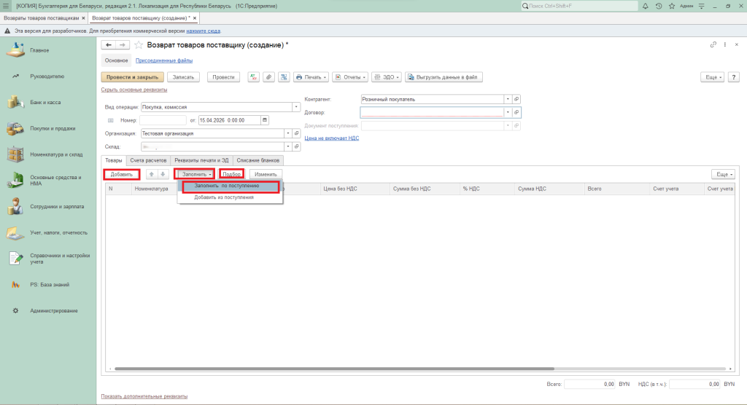The image size is (747, 405).
Task: Click the notifications bell icon
Action: point(646,6)
